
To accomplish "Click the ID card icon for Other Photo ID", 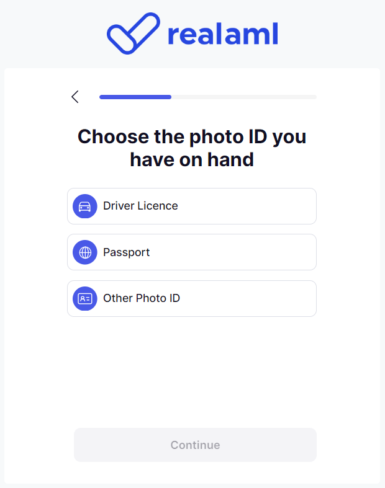I will pyautogui.click(x=85, y=298).
